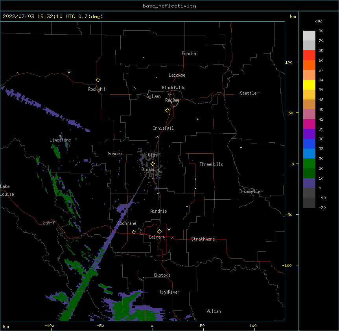This screenshot has width=339, height=331.
Task: Click the Olds city label
Action: tap(153, 155)
